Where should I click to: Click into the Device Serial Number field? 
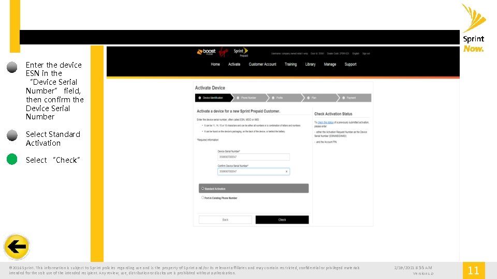(253, 157)
